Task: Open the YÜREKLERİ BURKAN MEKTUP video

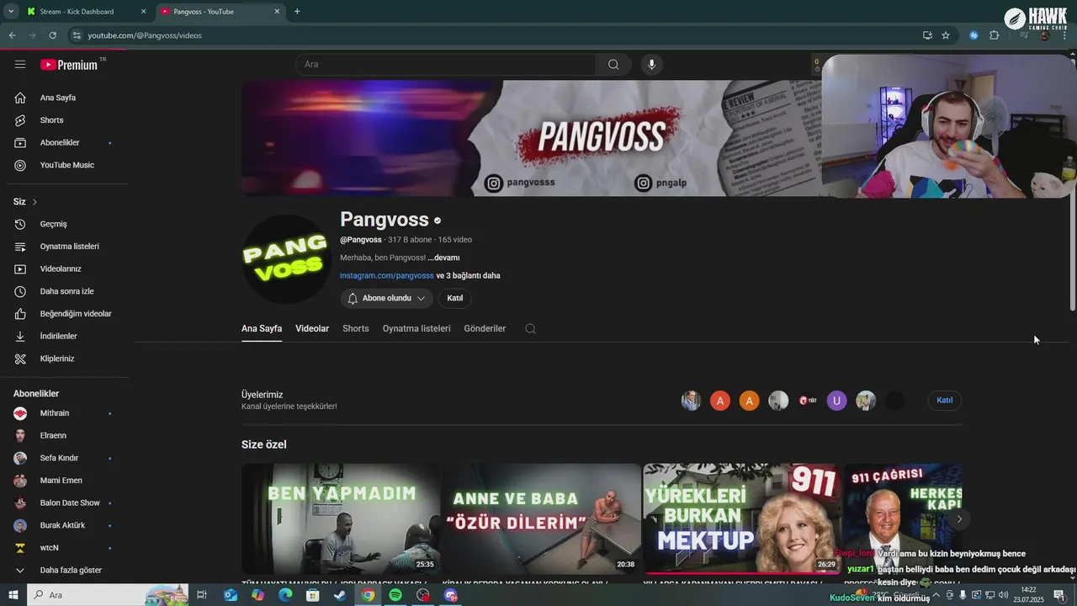Action: [742, 518]
